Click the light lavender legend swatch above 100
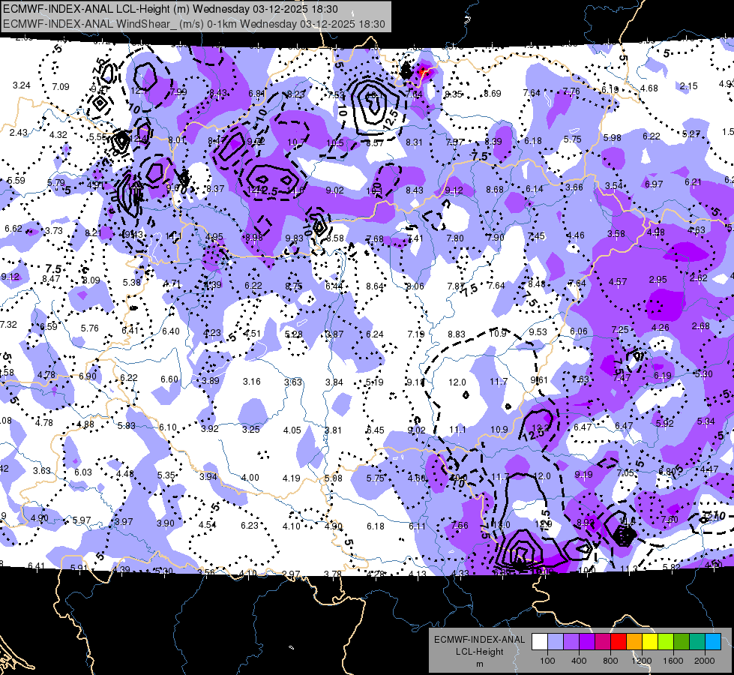Viewport: 734px width, 675px height. coord(556,641)
